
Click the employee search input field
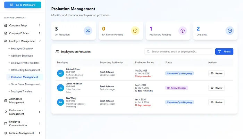181,51
